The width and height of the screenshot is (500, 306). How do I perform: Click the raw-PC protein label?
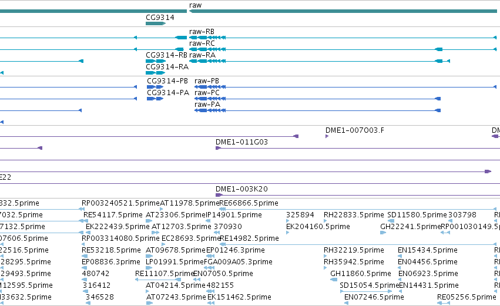[207, 93]
